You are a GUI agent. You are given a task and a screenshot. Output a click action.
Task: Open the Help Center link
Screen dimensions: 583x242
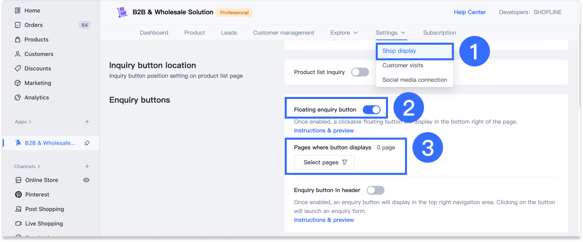(470, 12)
